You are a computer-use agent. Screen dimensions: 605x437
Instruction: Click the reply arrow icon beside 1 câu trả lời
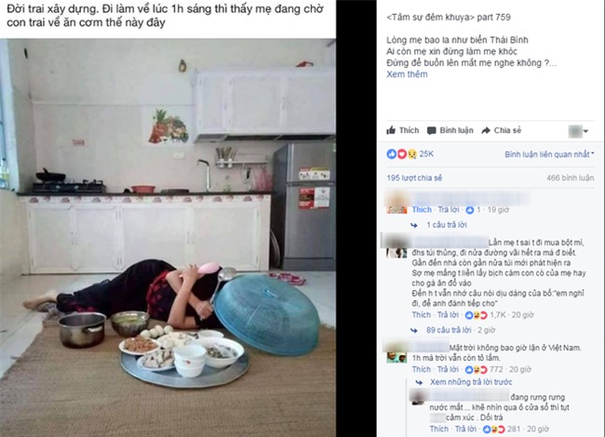pos(414,225)
